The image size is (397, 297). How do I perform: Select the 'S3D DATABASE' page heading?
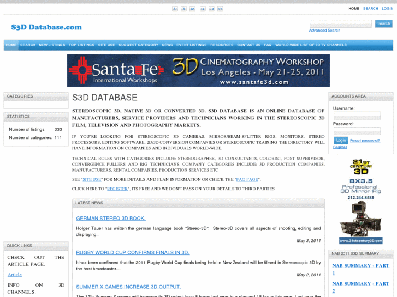104,98
